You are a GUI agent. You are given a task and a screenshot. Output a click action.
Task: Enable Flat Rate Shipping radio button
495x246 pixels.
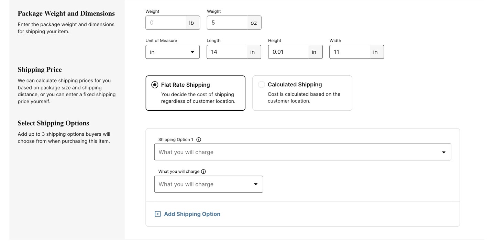tap(154, 84)
